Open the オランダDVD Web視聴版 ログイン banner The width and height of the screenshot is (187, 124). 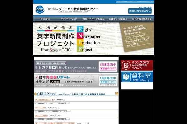click(137, 65)
